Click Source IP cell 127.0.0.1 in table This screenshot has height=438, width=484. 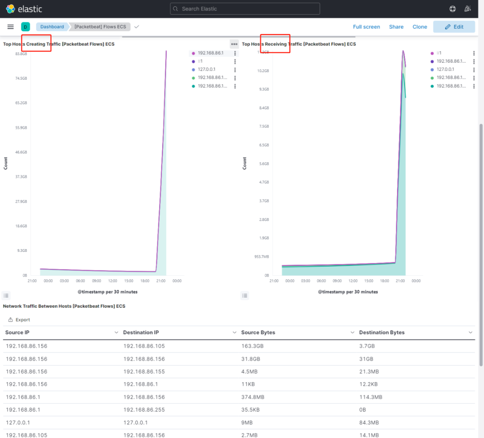tap(18, 423)
